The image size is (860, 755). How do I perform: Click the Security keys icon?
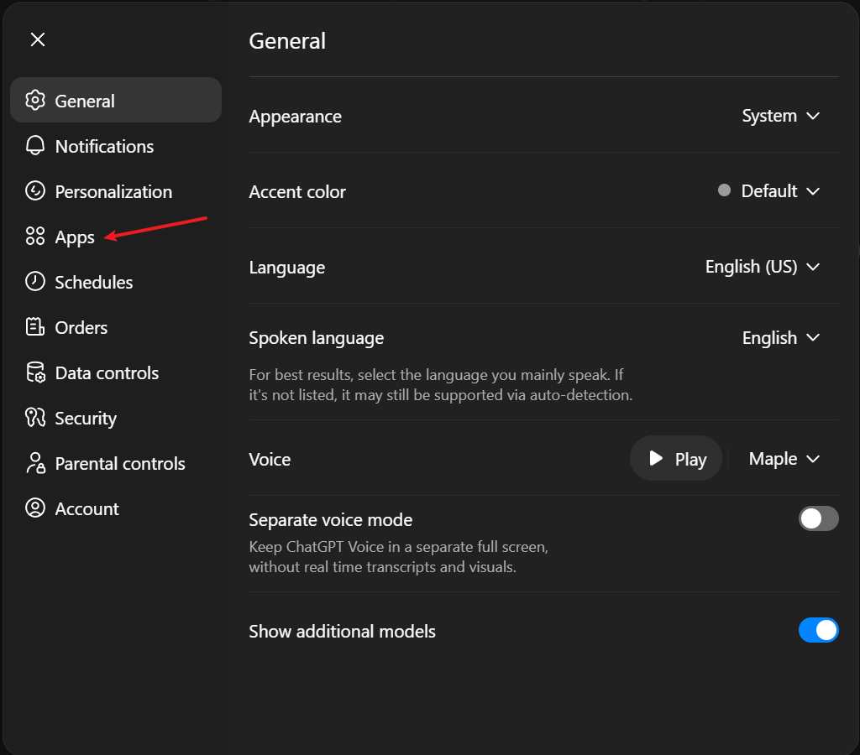coord(34,417)
